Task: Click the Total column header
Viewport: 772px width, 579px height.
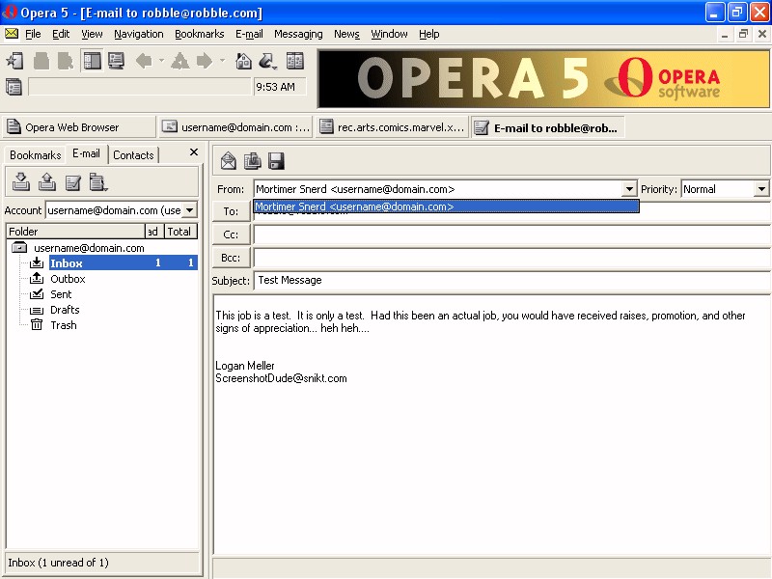Action: (180, 232)
